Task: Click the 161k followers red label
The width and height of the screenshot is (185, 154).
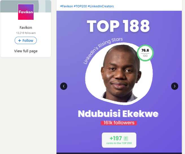Action: pyautogui.click(x=119, y=123)
